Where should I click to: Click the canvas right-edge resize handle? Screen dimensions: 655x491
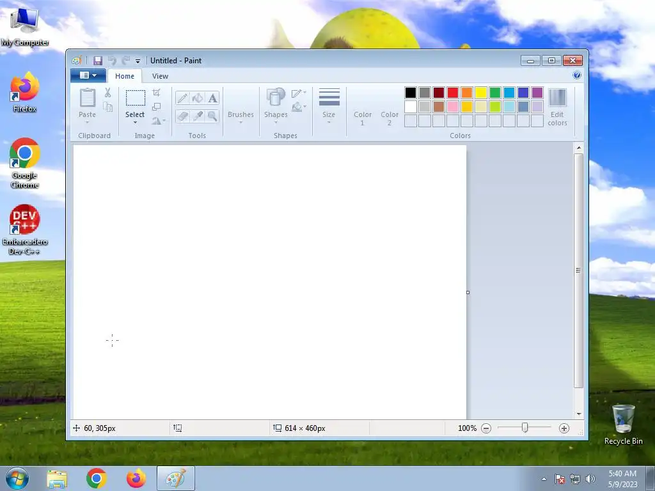point(468,292)
